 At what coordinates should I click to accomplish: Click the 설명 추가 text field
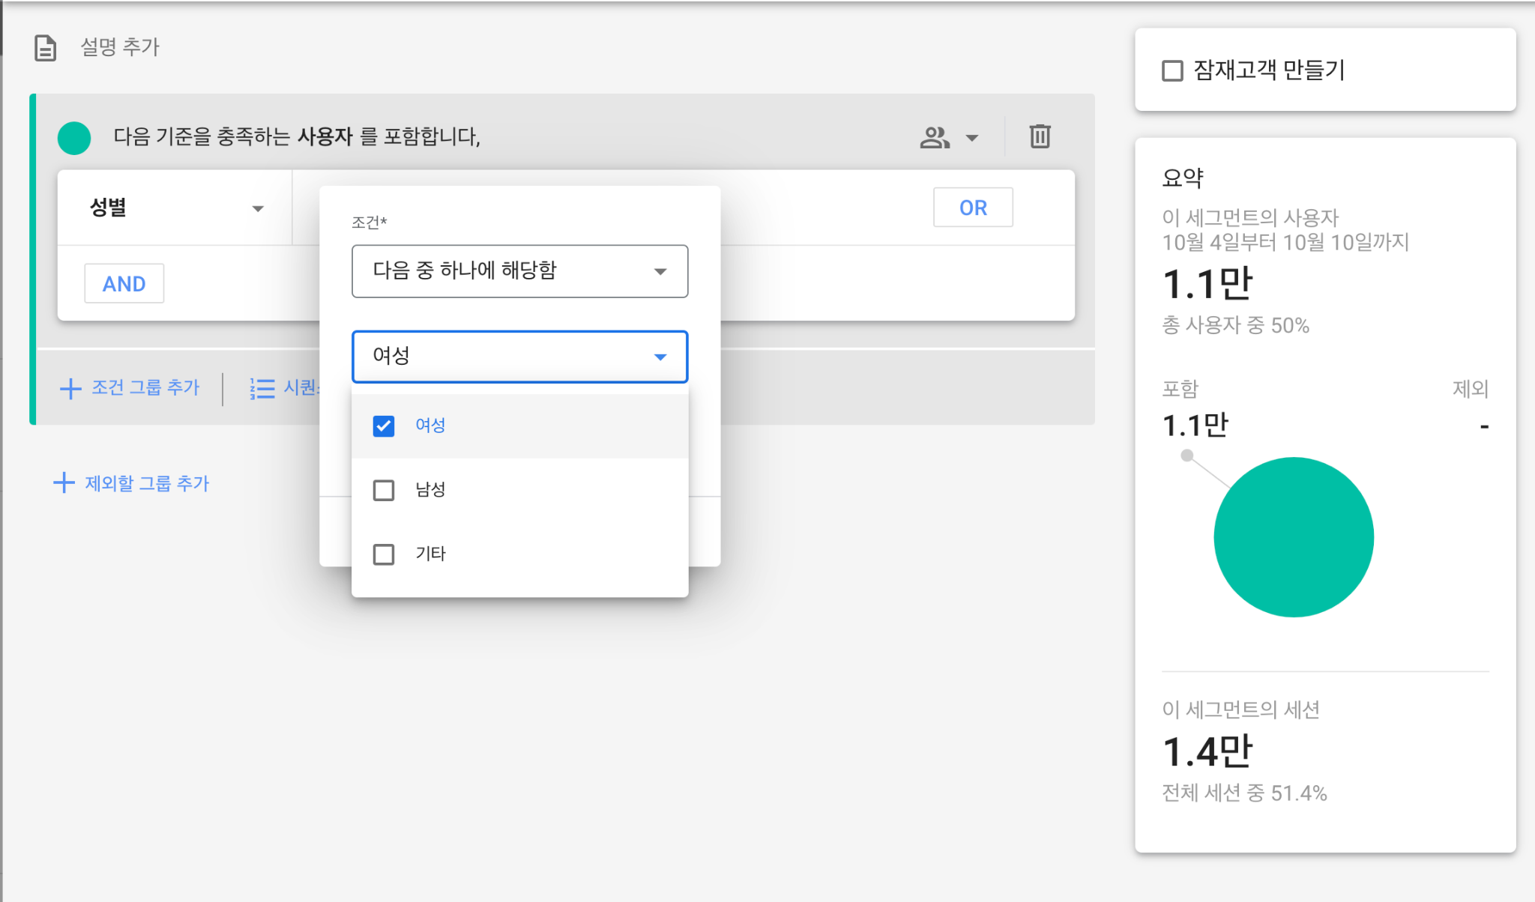pos(120,47)
